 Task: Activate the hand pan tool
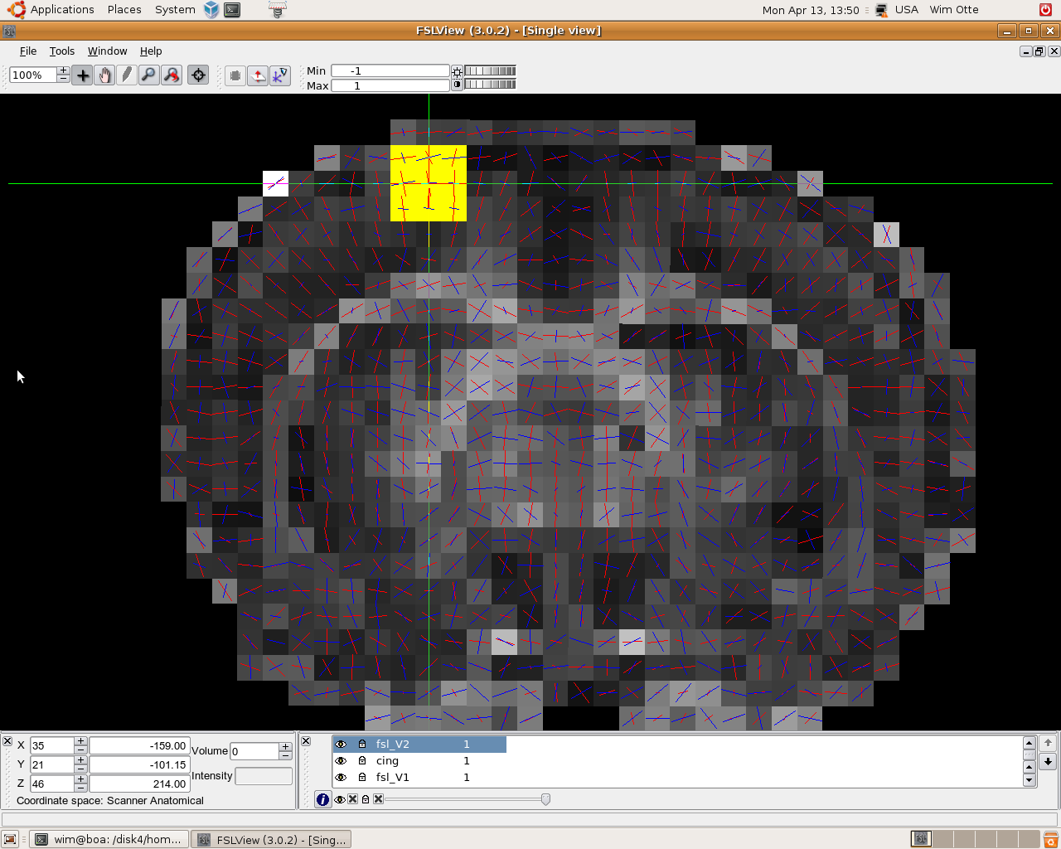coord(104,75)
